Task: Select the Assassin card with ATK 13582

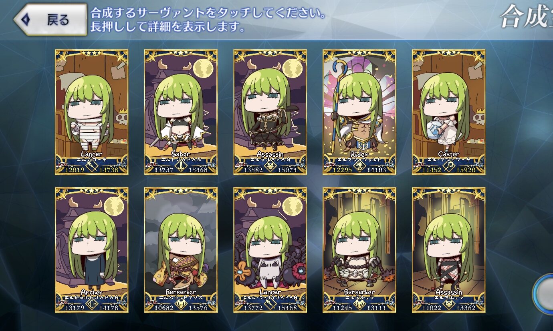Action: tap(270, 112)
